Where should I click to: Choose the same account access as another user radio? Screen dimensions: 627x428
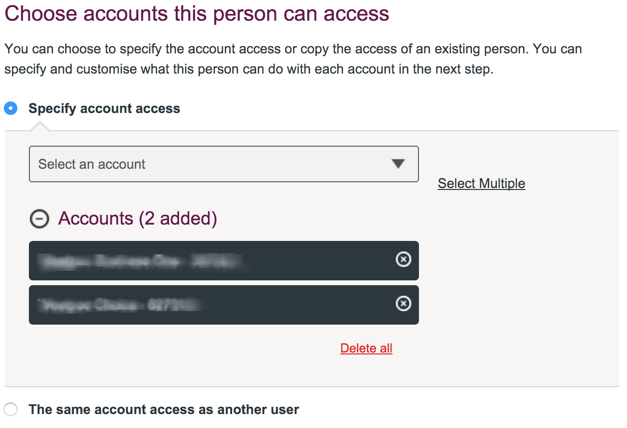click(x=11, y=410)
